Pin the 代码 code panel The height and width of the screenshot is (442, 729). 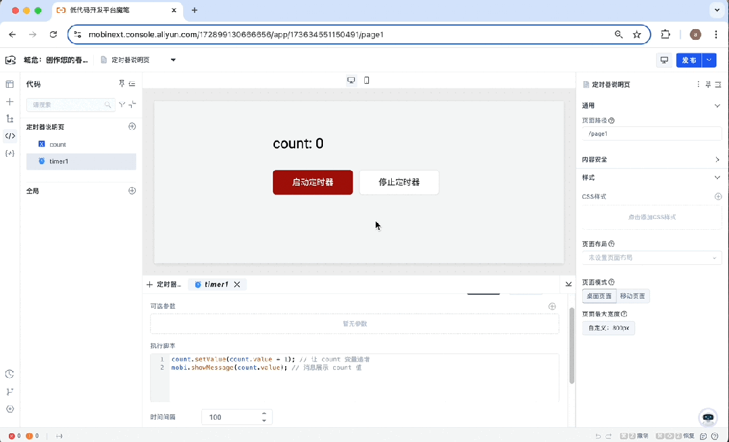(x=122, y=83)
